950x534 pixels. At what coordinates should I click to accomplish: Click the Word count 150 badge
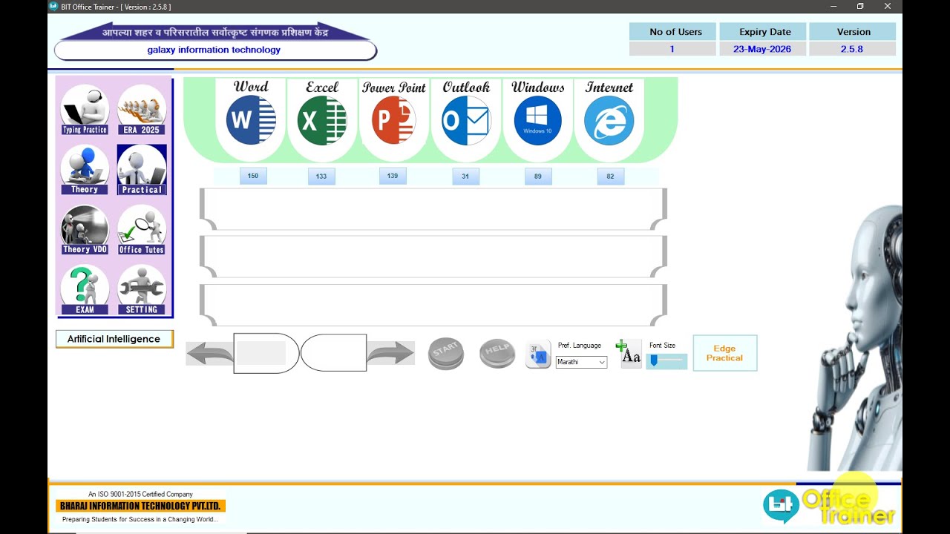(x=253, y=176)
